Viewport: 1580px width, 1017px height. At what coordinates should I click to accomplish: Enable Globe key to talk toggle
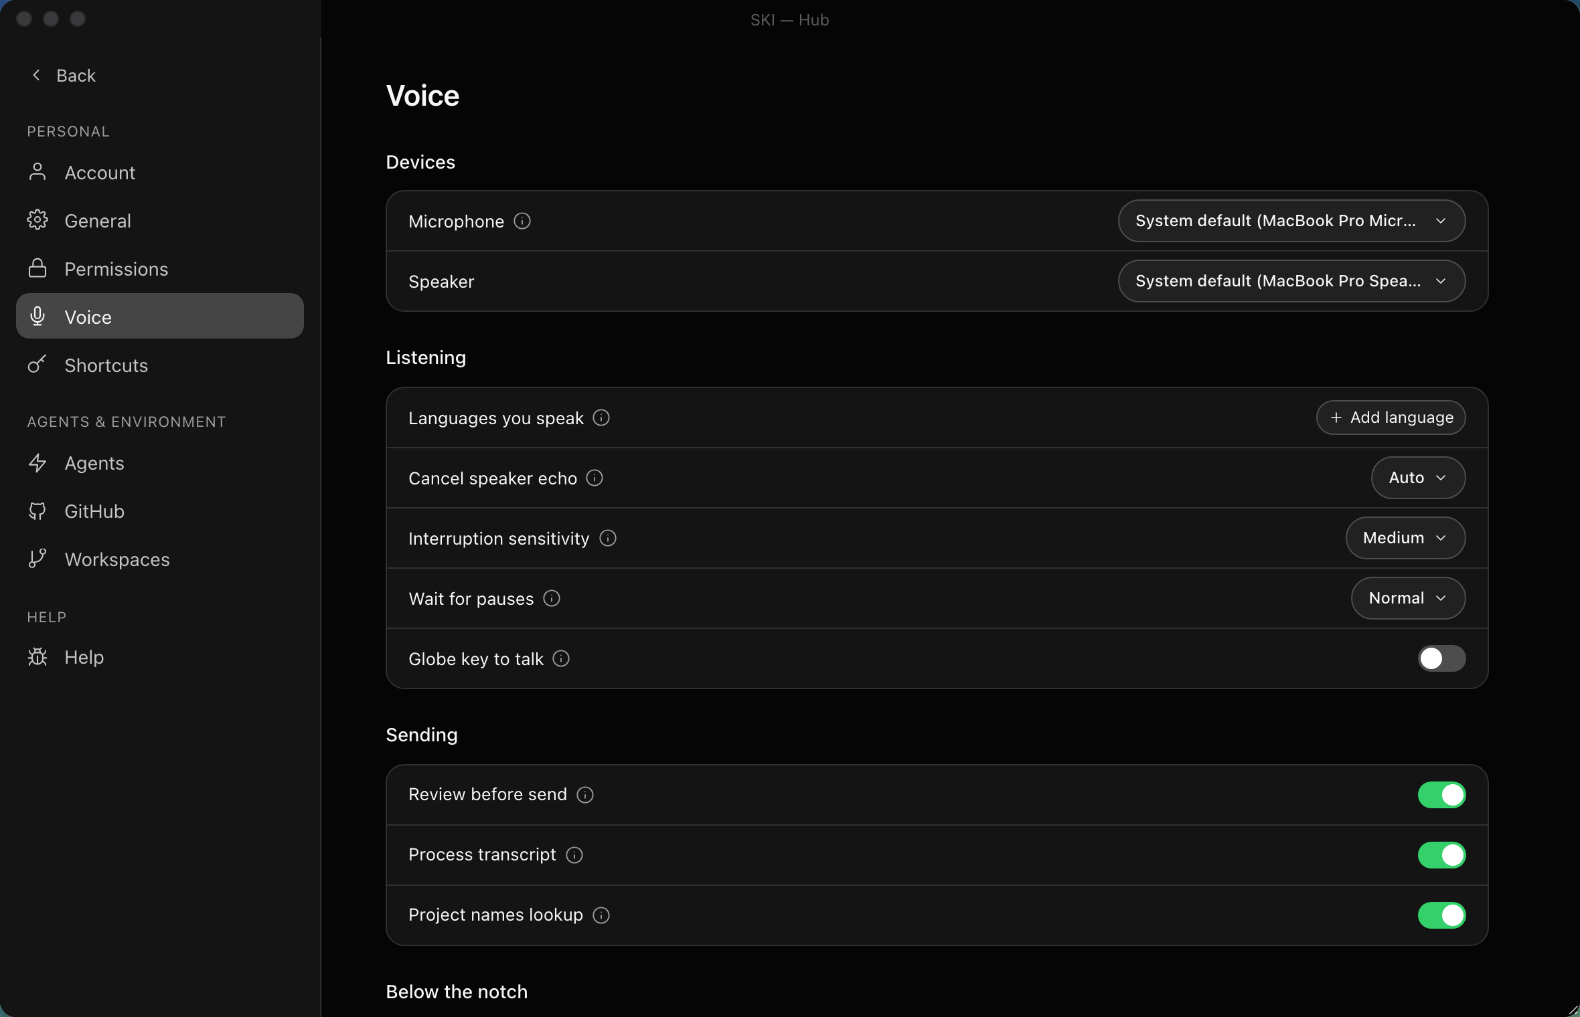(x=1441, y=658)
